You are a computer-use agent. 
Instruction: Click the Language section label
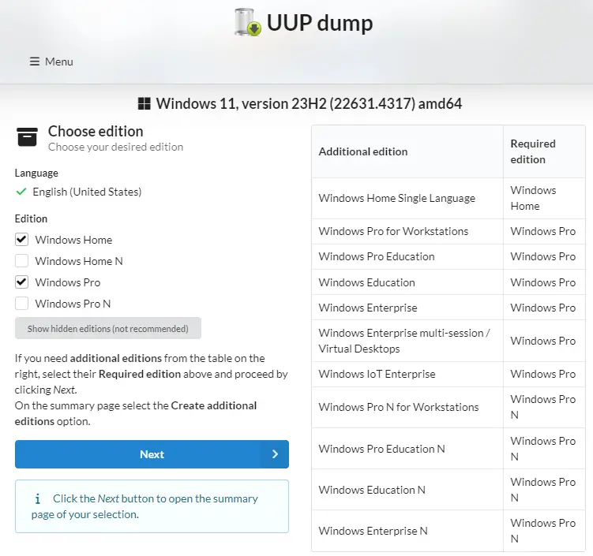tap(36, 173)
